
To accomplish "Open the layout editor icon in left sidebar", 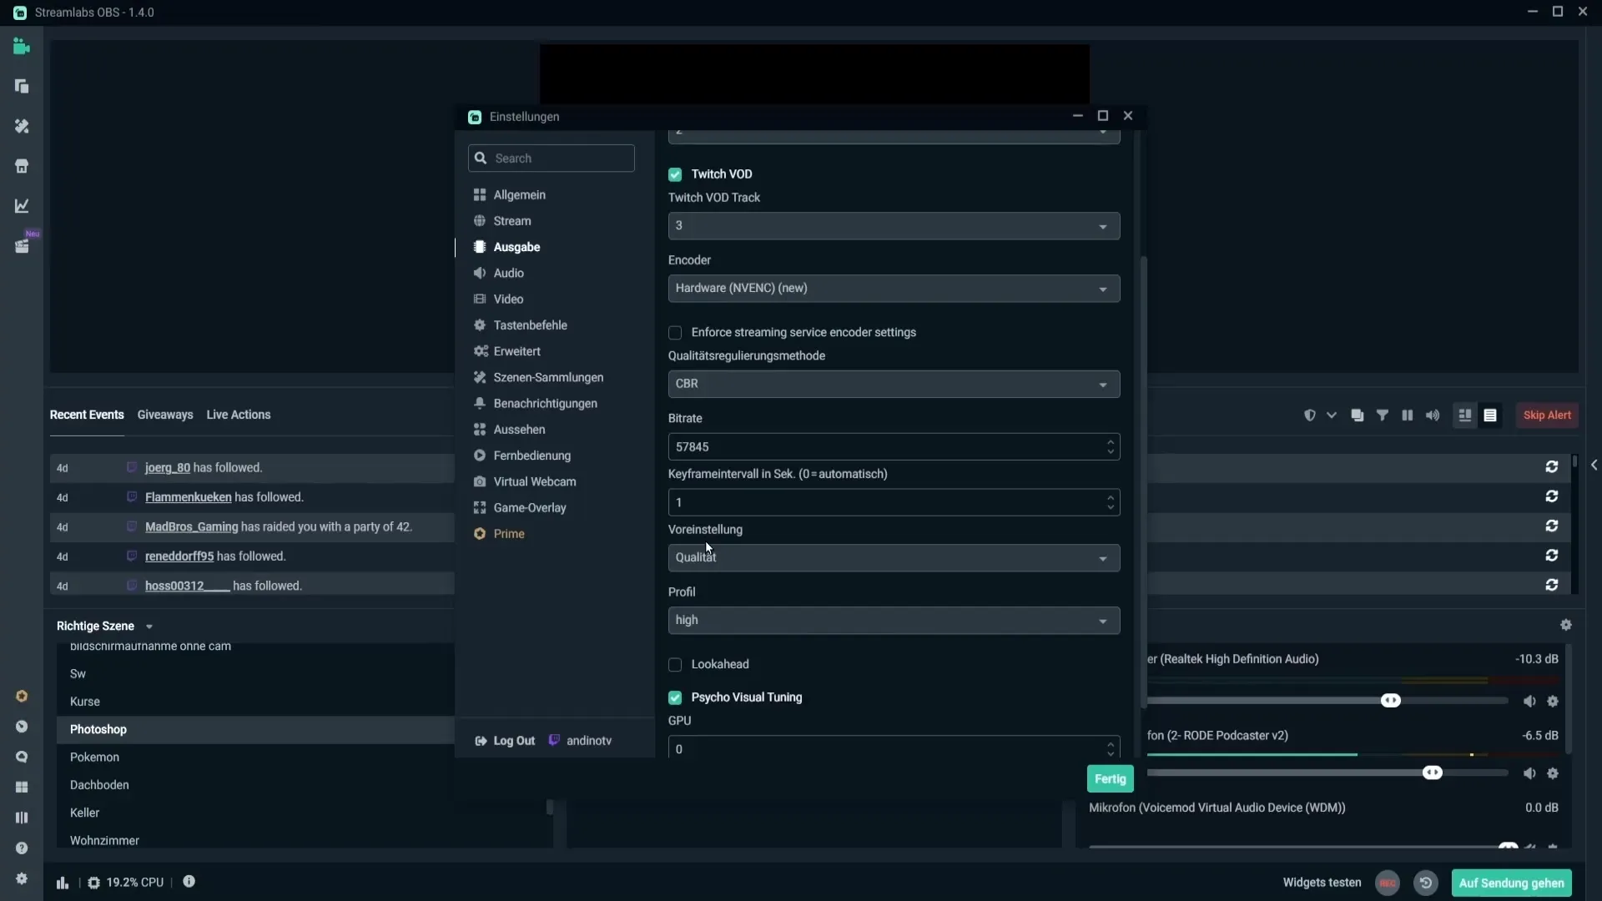I will pos(22,87).
